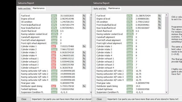Click Cylinder intake 2 value 7.9661722183
Screen dimensions: 182x102
pyautogui.click(x=67, y=49)
